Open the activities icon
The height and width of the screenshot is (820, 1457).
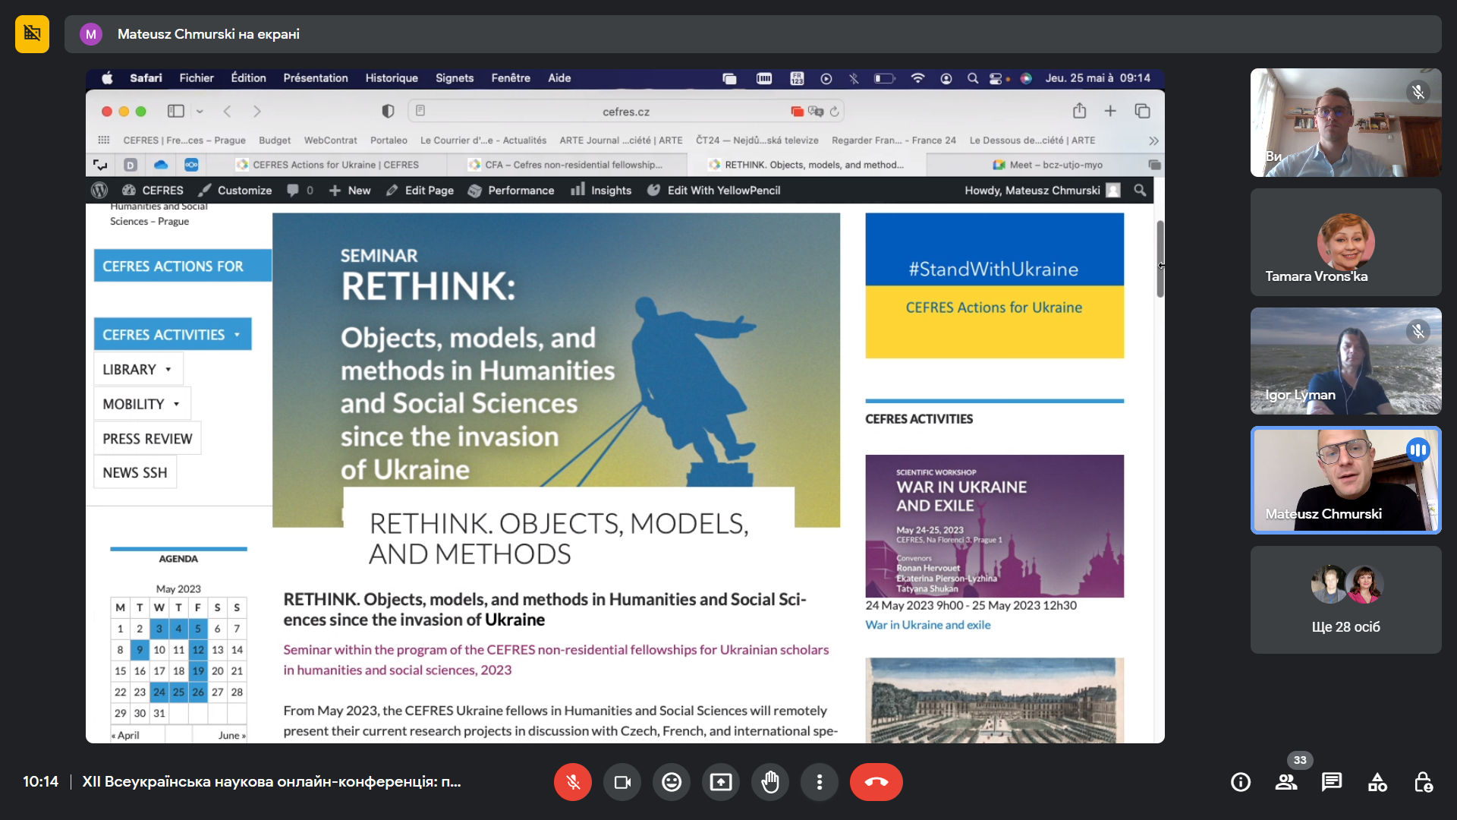(1377, 782)
